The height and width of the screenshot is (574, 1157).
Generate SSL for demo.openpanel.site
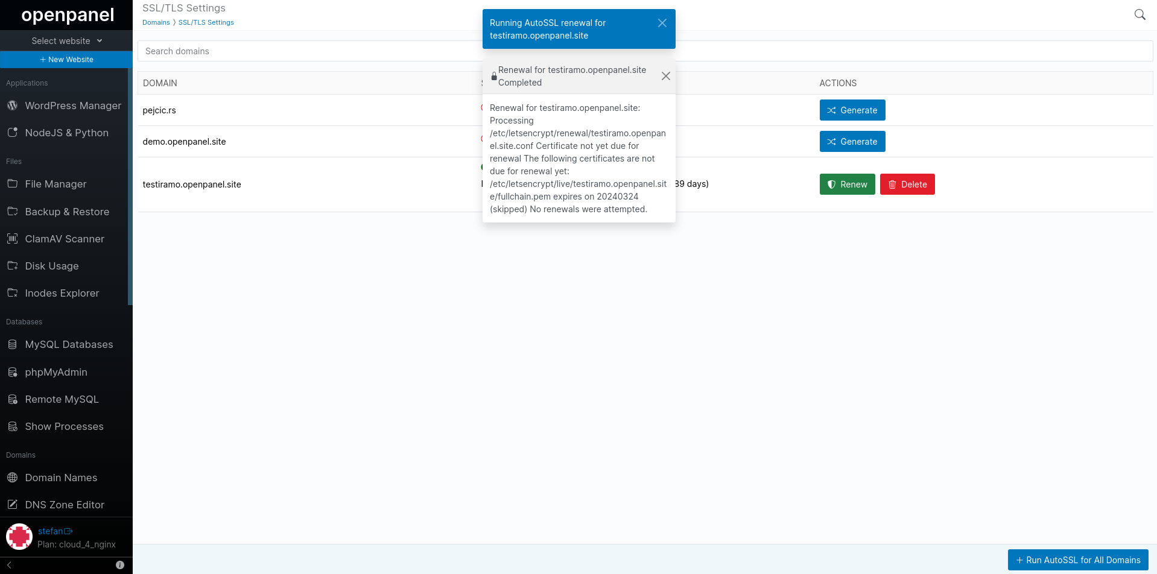[x=852, y=142]
